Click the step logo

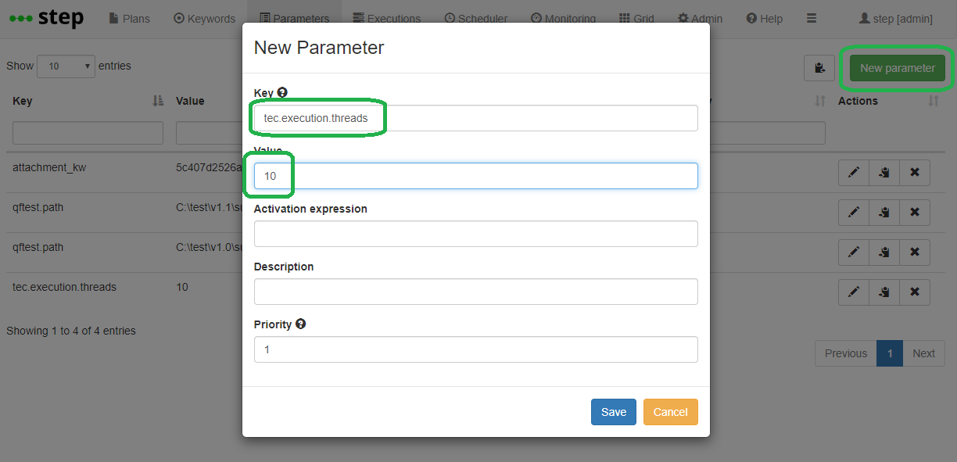tap(46, 18)
